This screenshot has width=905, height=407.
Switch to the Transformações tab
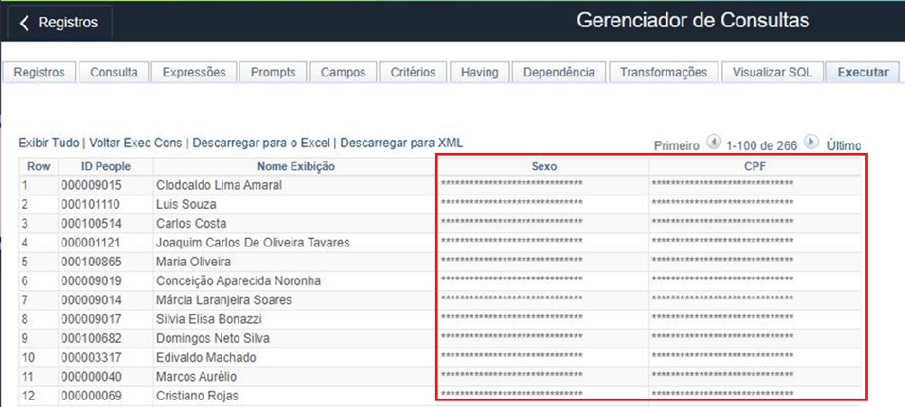663,72
